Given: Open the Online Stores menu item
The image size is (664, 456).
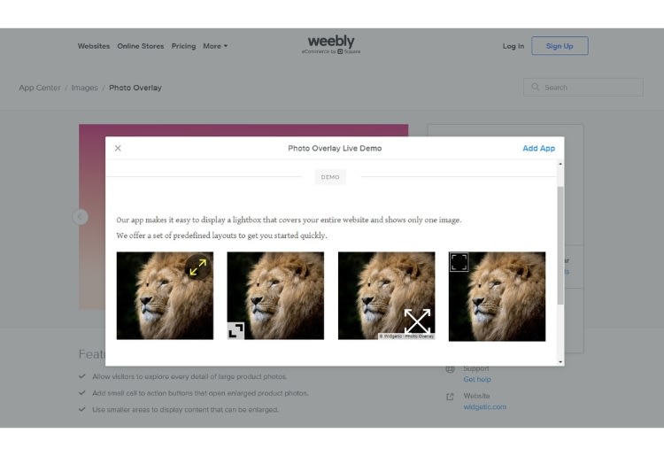Looking at the screenshot, I should pyautogui.click(x=141, y=46).
